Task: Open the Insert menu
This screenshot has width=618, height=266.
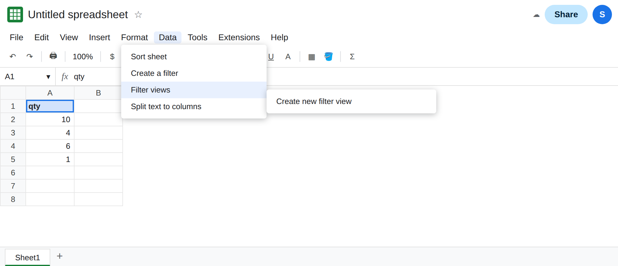Action: coord(99,37)
